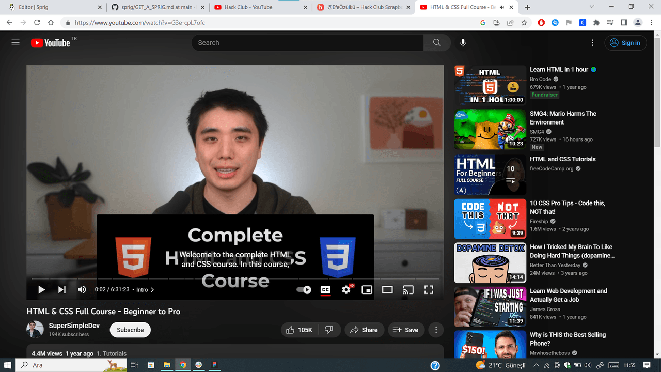Subscribe to SuperSimpleDev channel
This screenshot has height=372, width=661.
[130, 330]
